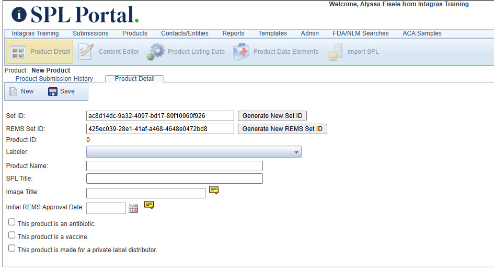Click into the Image Title field

click(x=146, y=193)
